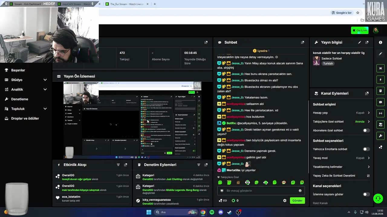Open Takipçilere özel sohbet setting
387x217 pixels.
[x=341, y=122]
